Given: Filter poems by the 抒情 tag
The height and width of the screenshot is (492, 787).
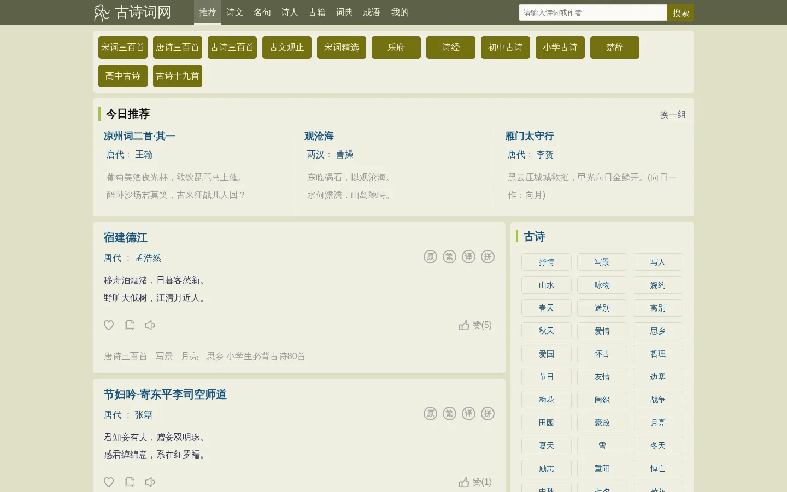Looking at the screenshot, I should click(x=547, y=262).
